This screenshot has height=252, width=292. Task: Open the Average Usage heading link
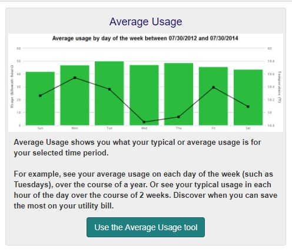[145, 22]
